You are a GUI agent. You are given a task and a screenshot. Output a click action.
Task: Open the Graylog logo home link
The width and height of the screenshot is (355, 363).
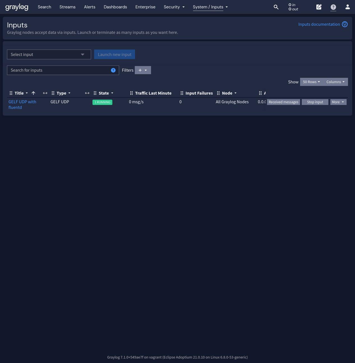pyautogui.click(x=17, y=7)
